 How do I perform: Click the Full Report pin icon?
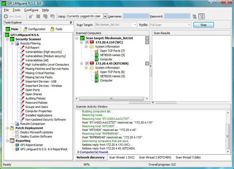click(23, 47)
